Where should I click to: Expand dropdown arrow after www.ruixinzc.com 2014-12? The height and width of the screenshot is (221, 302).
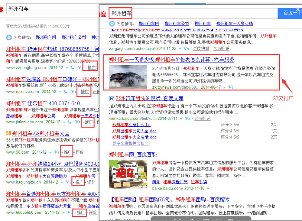pyautogui.click(x=60, y=92)
